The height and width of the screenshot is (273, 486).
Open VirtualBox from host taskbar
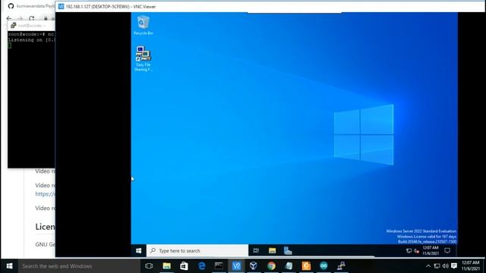(254, 266)
